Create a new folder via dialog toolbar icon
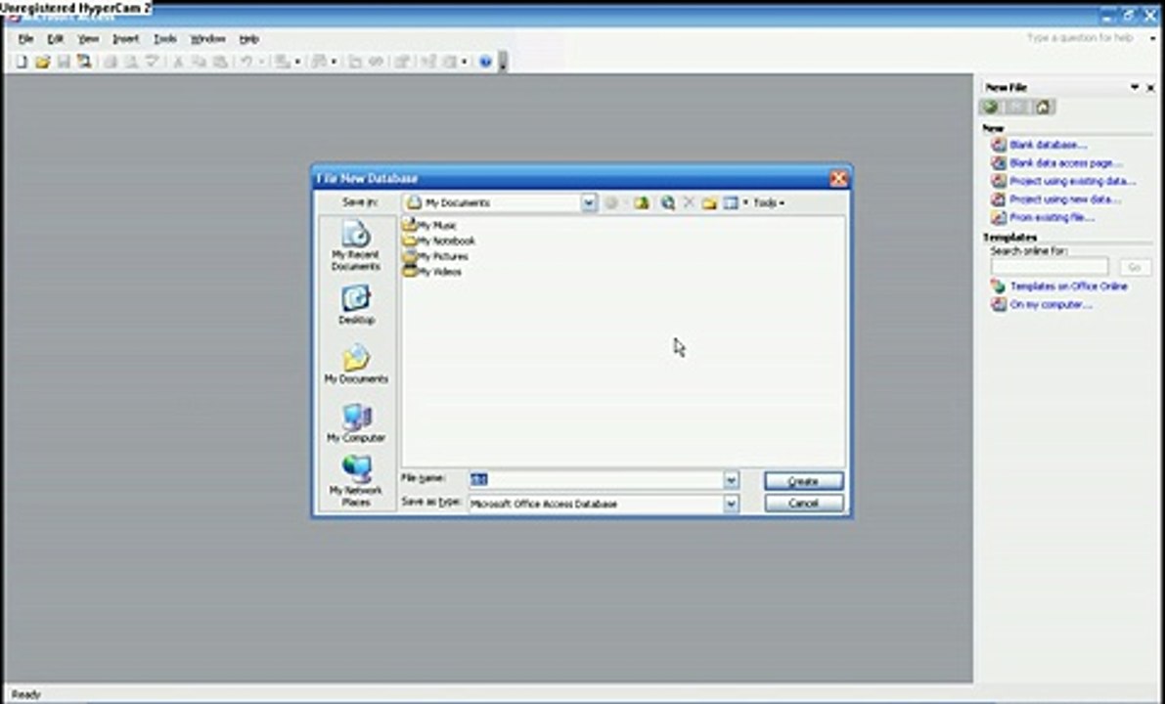This screenshot has width=1165, height=704. 709,202
